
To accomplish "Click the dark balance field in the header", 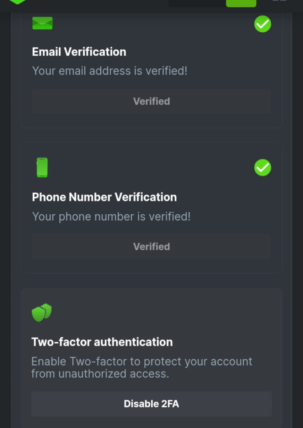I will click(x=197, y=3).
